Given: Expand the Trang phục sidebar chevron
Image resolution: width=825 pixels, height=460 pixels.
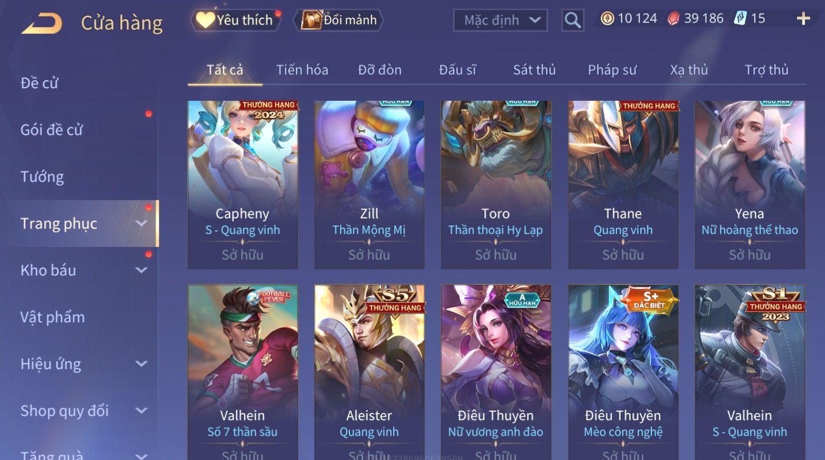Looking at the screenshot, I should pos(141,223).
